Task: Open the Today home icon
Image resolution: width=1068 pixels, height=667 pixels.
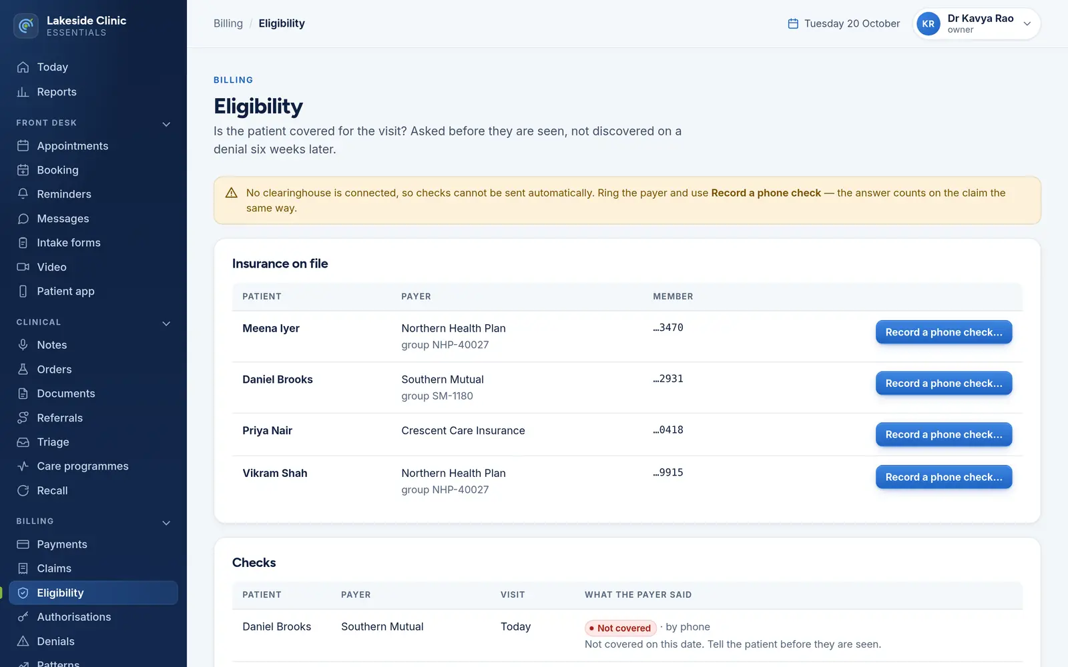Action: [x=23, y=67]
